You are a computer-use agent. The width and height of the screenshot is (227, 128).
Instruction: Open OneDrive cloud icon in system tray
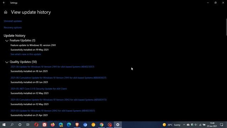pyautogui.click(x=188, y=125)
